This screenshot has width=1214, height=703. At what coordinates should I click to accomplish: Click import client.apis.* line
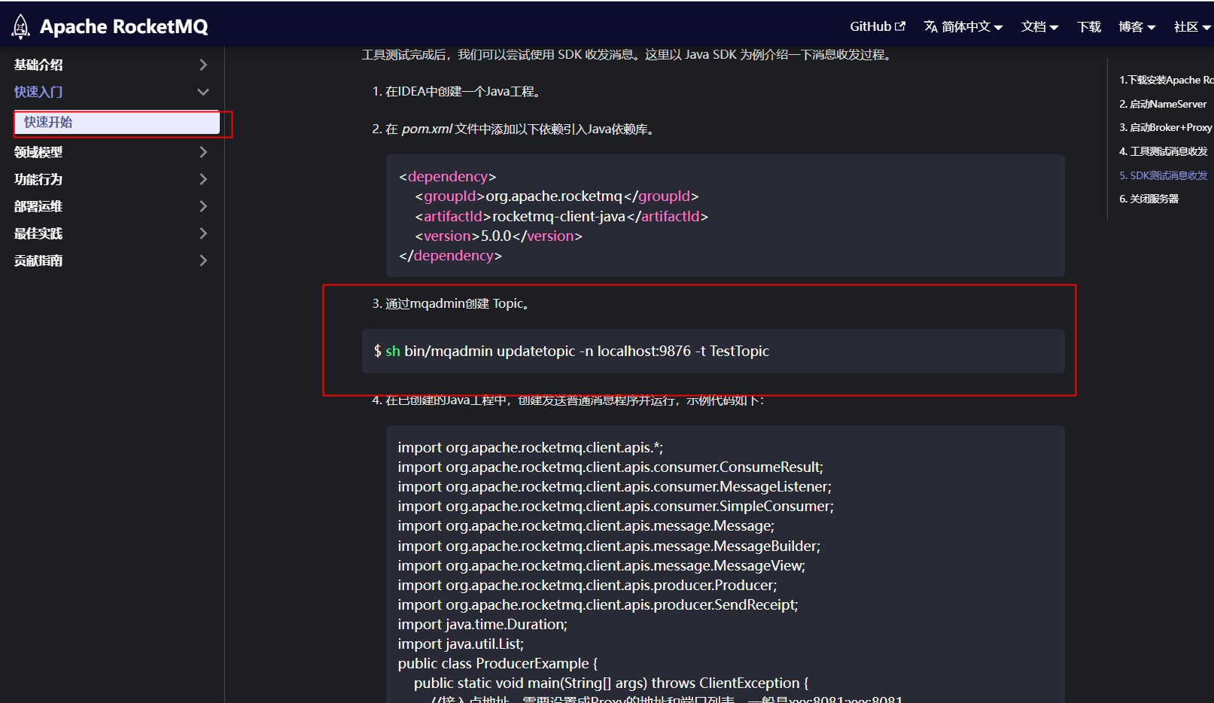(x=531, y=447)
